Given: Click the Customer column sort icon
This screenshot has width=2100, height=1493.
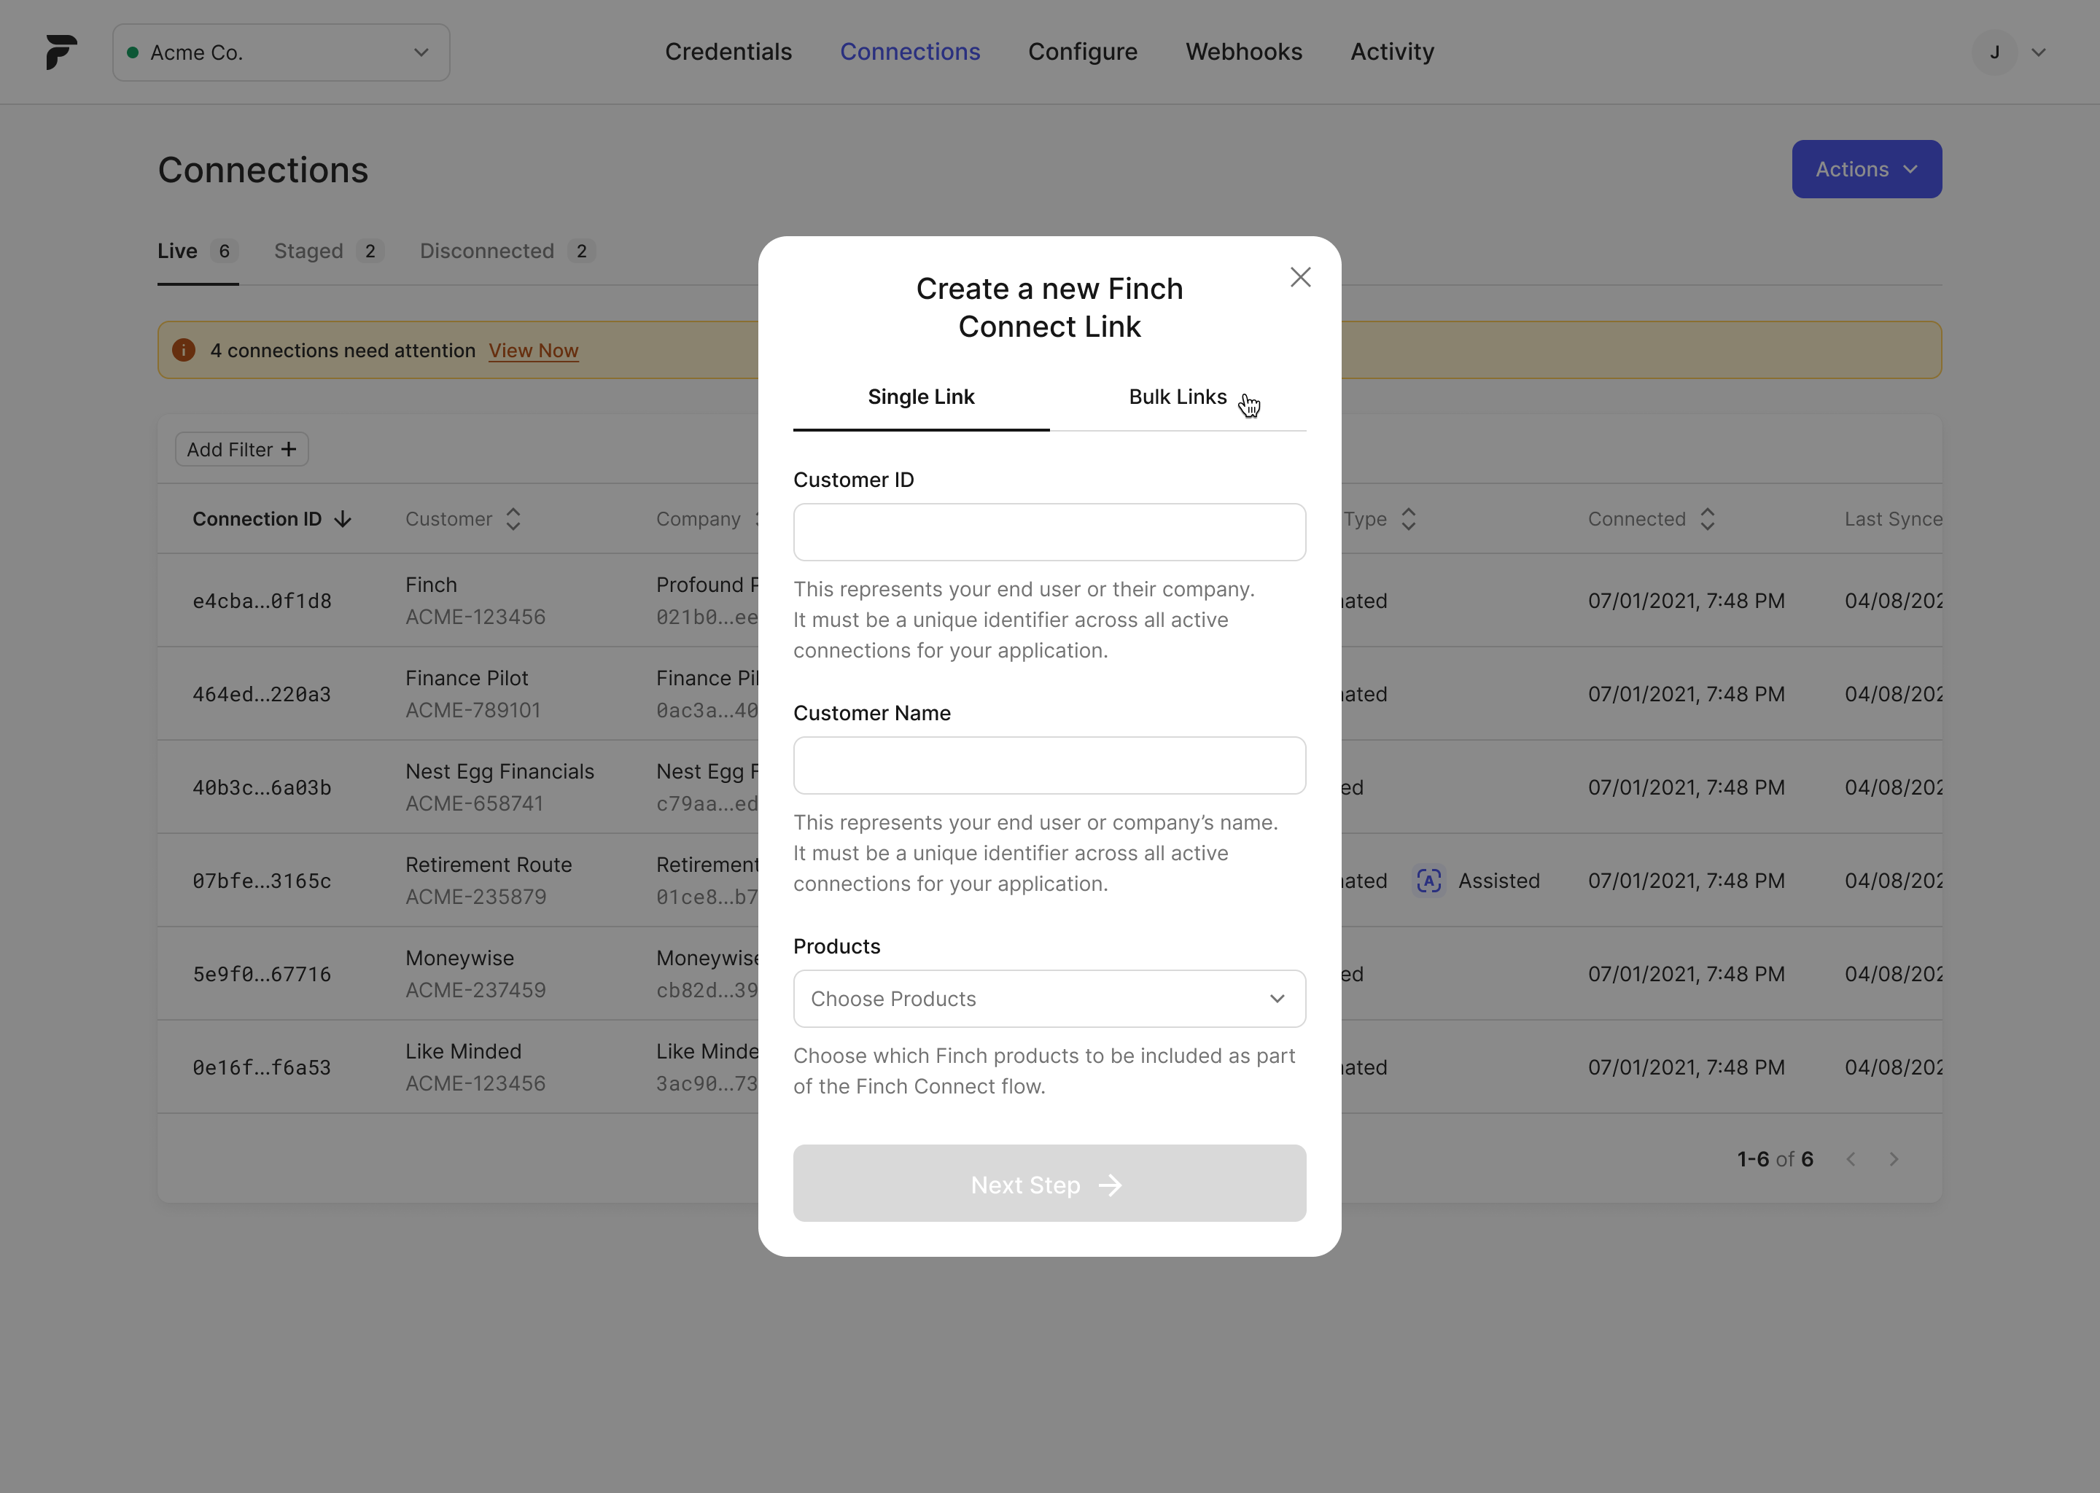Looking at the screenshot, I should 513,520.
